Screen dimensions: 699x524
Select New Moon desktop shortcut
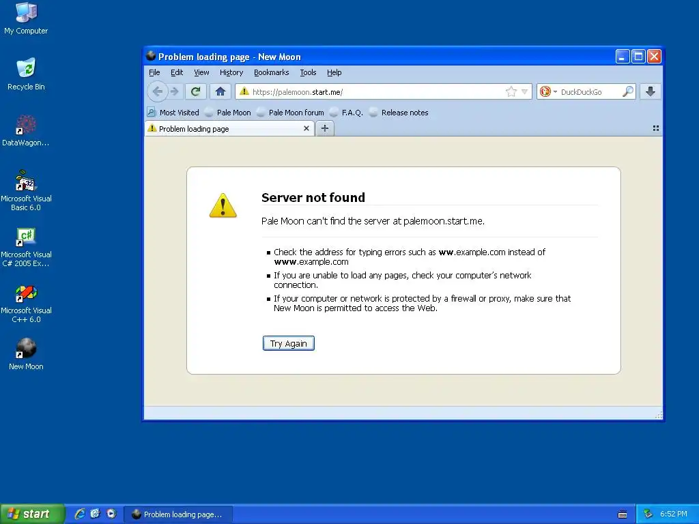click(x=26, y=354)
